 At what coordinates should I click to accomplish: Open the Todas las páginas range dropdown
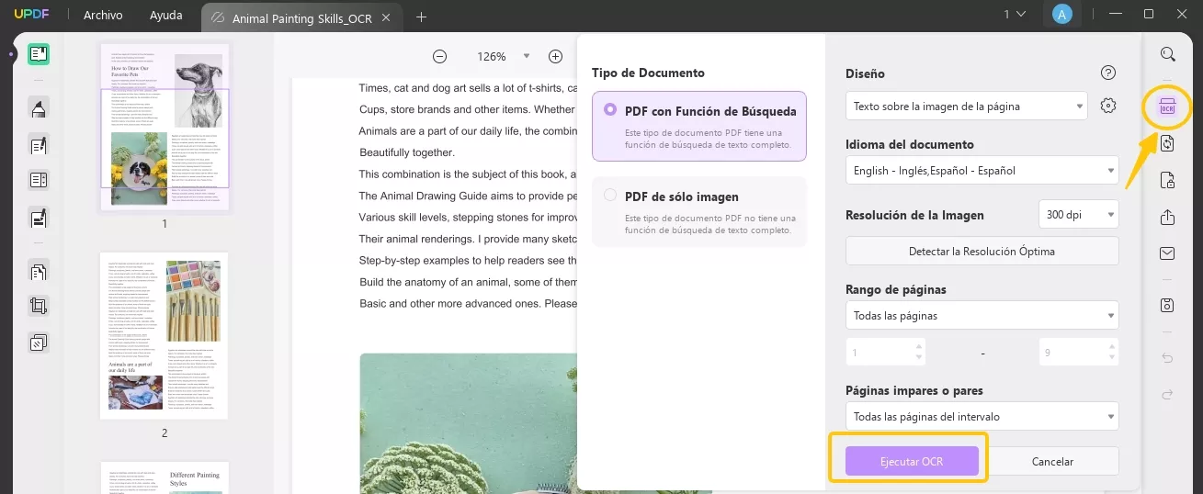click(x=982, y=315)
